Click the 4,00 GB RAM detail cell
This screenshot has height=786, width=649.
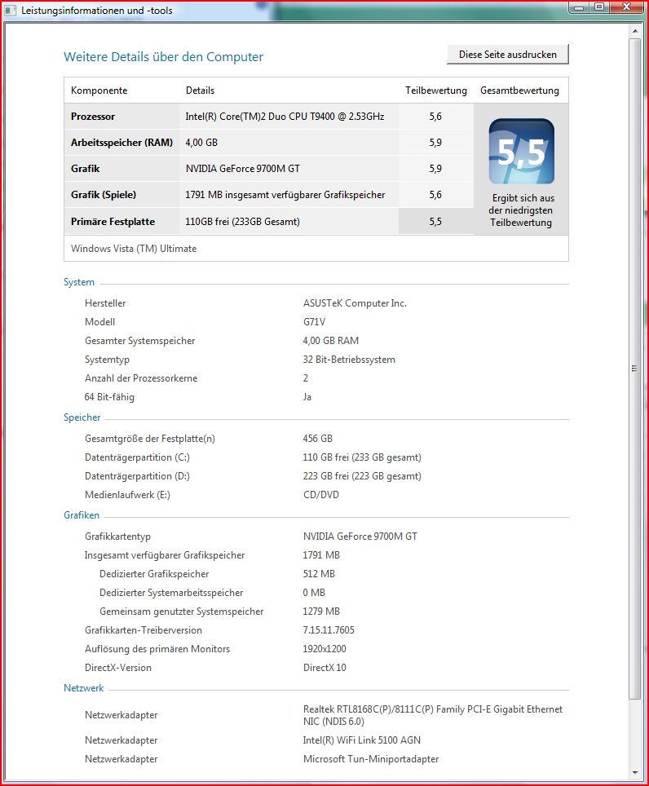tap(201, 143)
